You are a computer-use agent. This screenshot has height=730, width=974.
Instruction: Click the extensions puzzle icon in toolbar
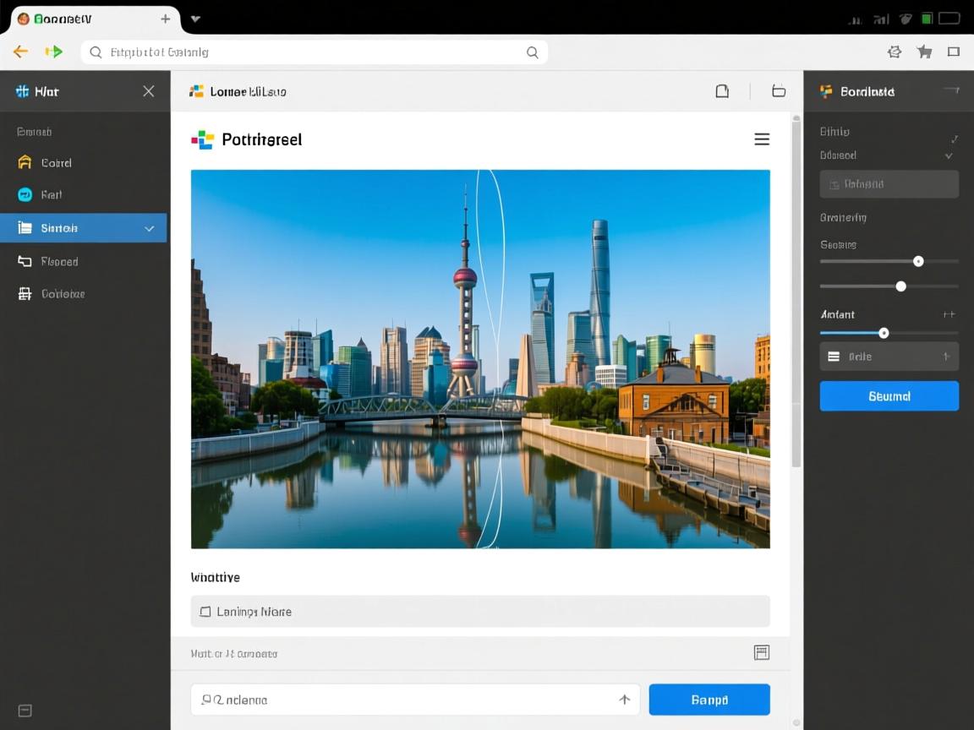pos(895,52)
